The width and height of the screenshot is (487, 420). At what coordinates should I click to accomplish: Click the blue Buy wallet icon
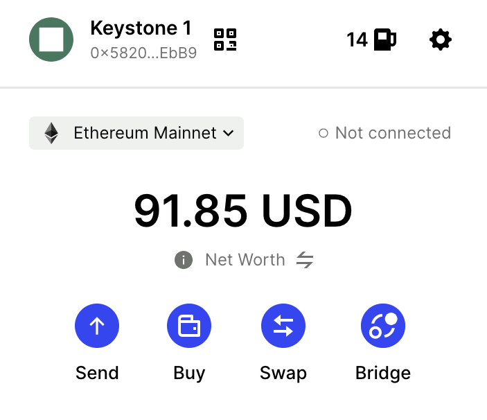coord(189,326)
